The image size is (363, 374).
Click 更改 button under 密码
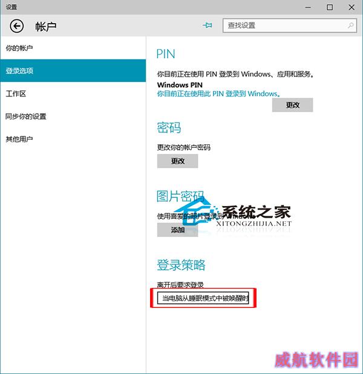178,161
